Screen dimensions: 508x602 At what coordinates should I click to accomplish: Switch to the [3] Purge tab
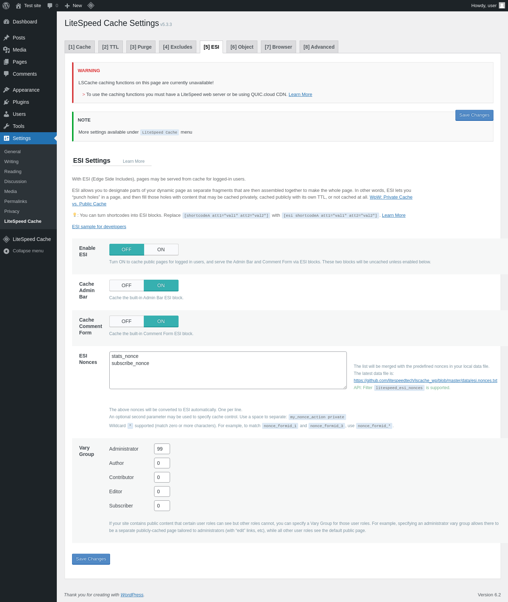coord(141,47)
